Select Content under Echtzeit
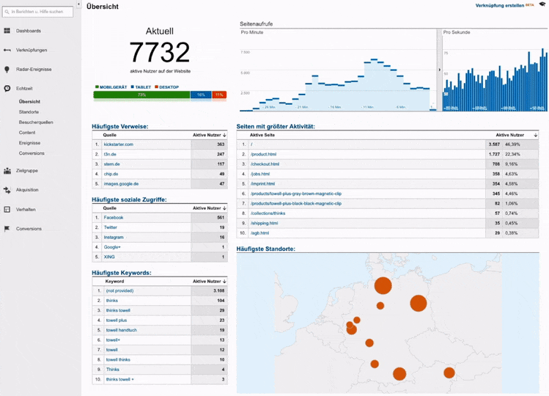This screenshot has width=549, height=396. [27, 133]
